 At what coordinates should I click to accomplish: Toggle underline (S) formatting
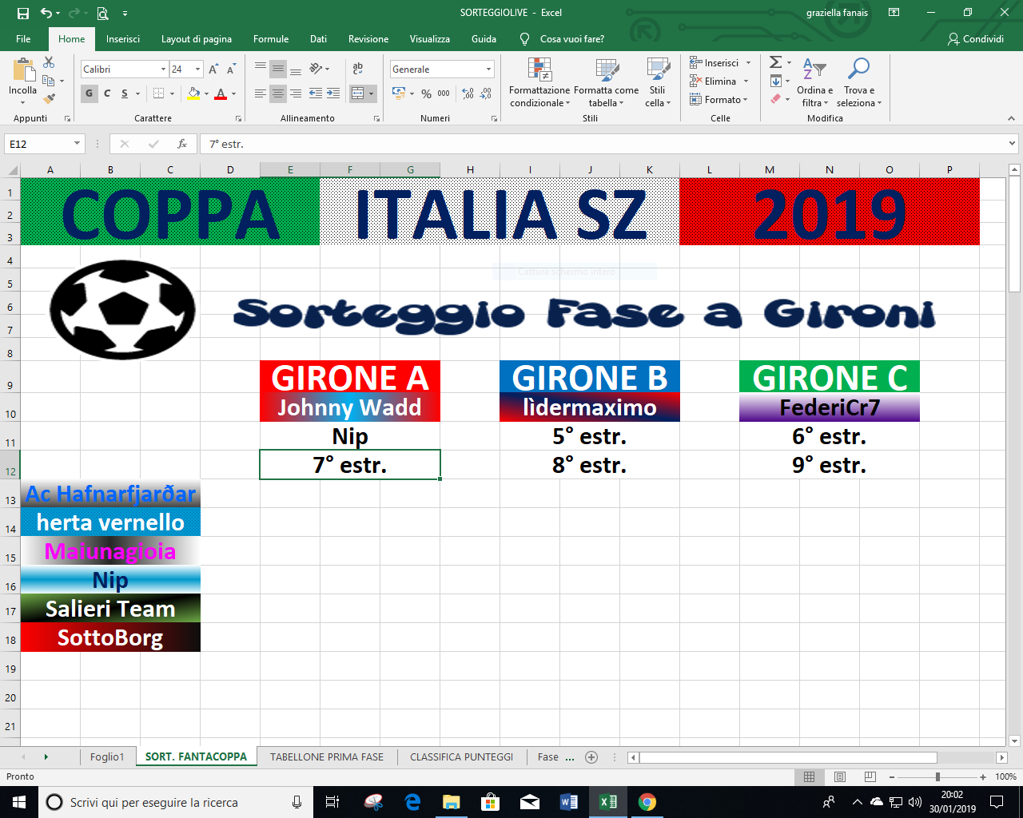(x=125, y=93)
